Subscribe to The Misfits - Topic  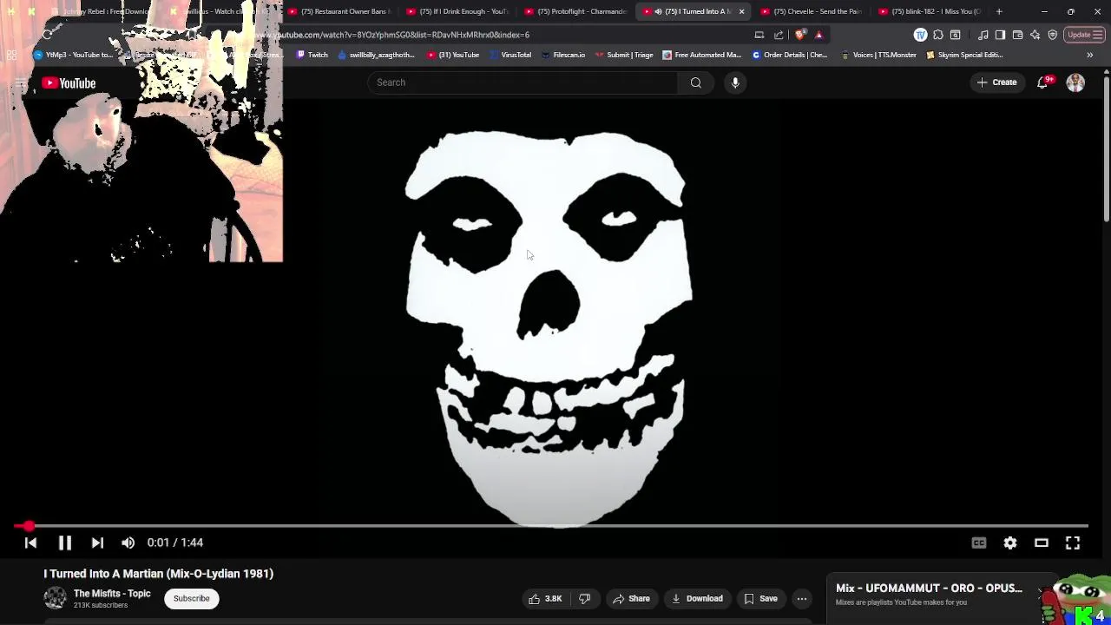[x=191, y=598]
